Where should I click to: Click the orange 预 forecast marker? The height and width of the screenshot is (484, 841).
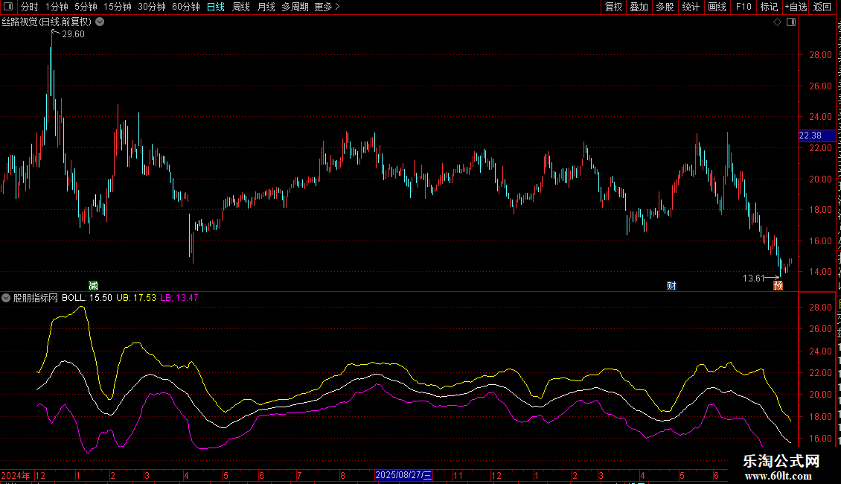pyautogui.click(x=778, y=285)
